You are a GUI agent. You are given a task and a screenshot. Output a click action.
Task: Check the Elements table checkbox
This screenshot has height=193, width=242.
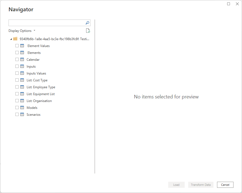[x=17, y=53]
